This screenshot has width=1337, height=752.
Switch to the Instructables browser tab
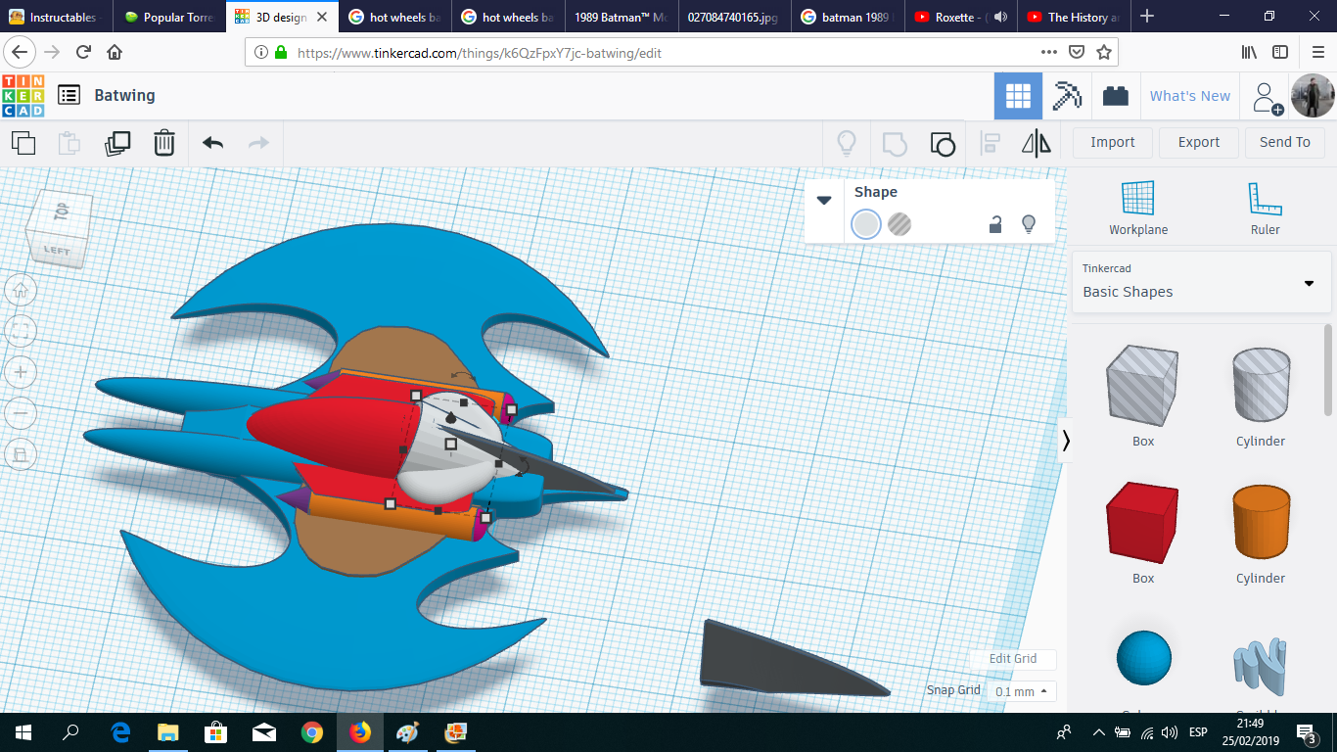coord(57,17)
